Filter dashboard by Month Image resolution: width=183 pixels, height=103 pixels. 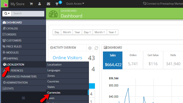point(67,32)
